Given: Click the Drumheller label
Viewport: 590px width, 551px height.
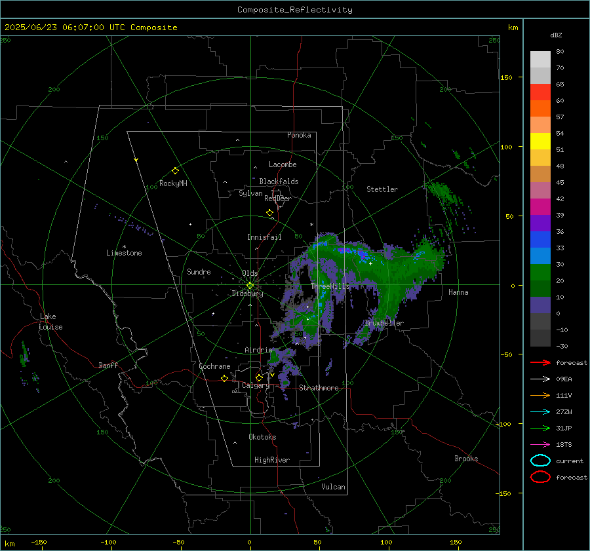Looking at the screenshot, I should [384, 323].
